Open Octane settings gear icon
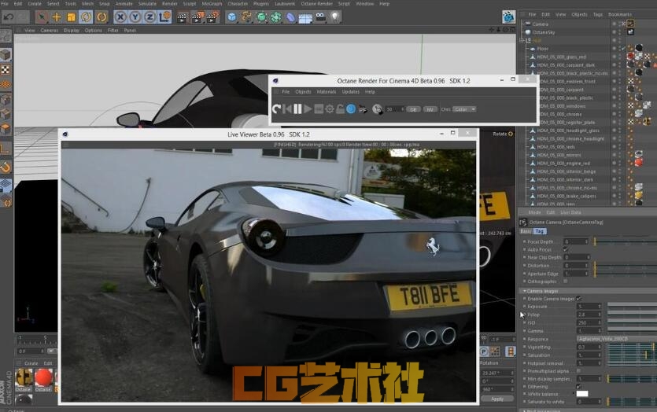Screen dimensions: 657x412 click(x=330, y=109)
